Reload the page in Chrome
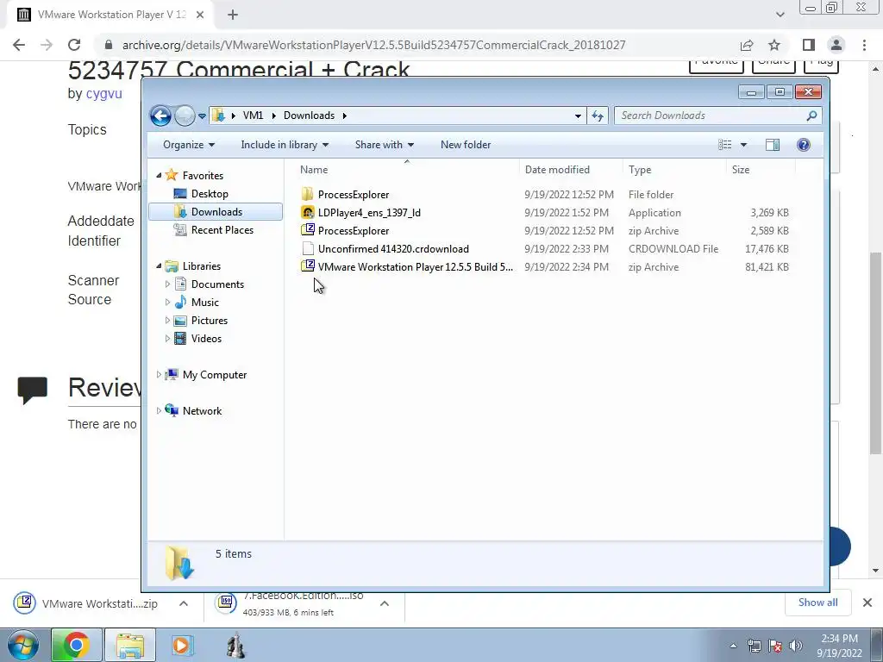 pos(74,45)
